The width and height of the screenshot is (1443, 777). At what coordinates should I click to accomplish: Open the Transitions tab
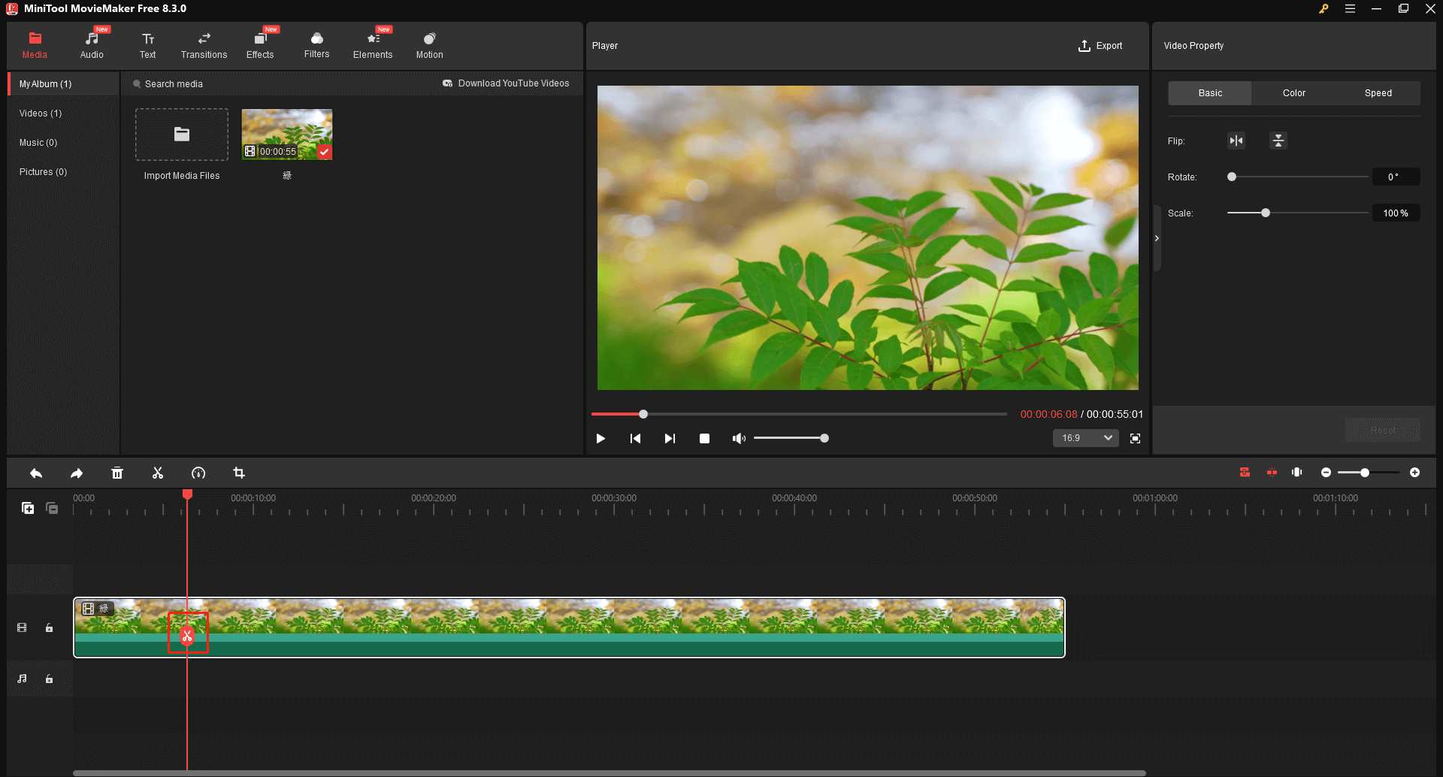(204, 45)
